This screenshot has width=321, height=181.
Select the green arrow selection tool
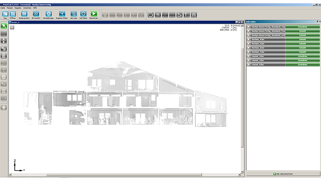[x=4, y=26]
